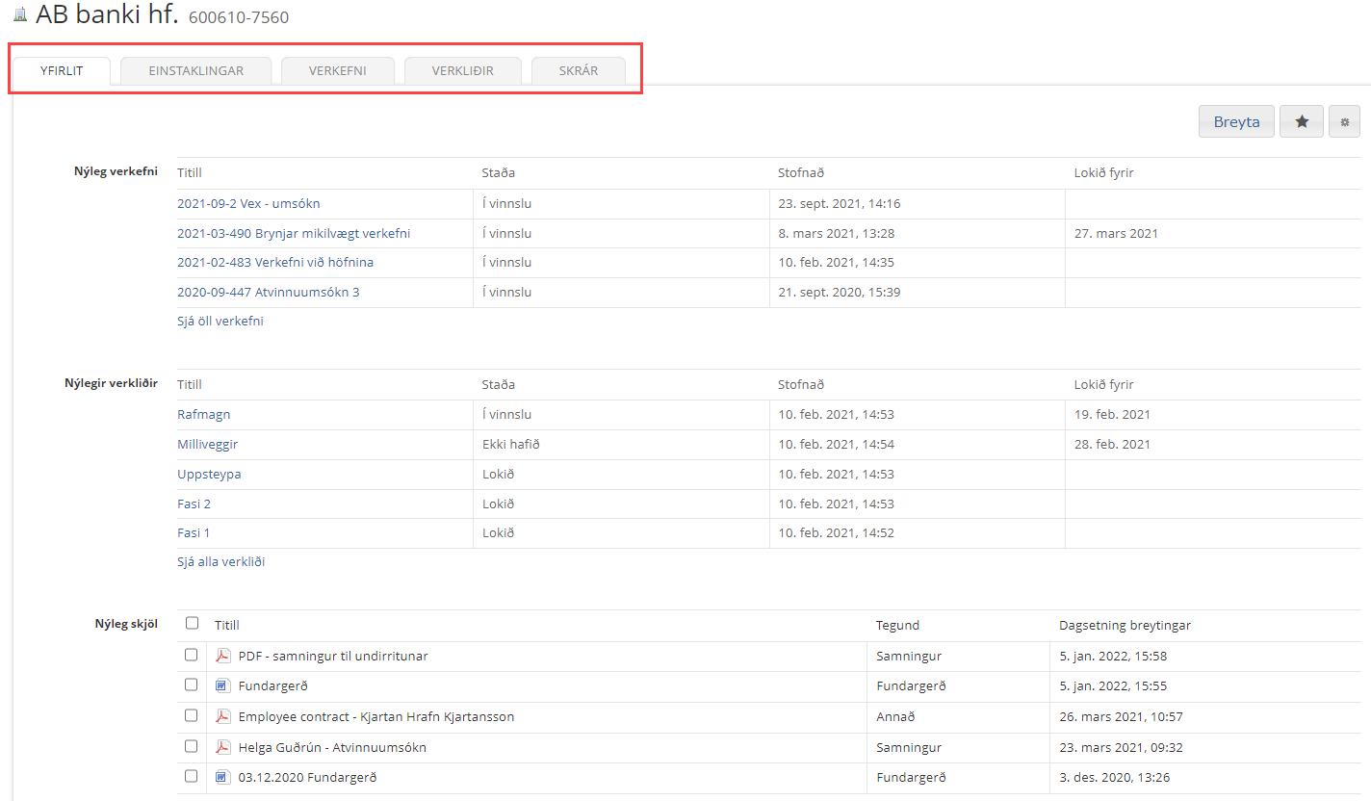1371x801 pixels.
Task: Go to the Skrár tab
Action: tap(578, 70)
